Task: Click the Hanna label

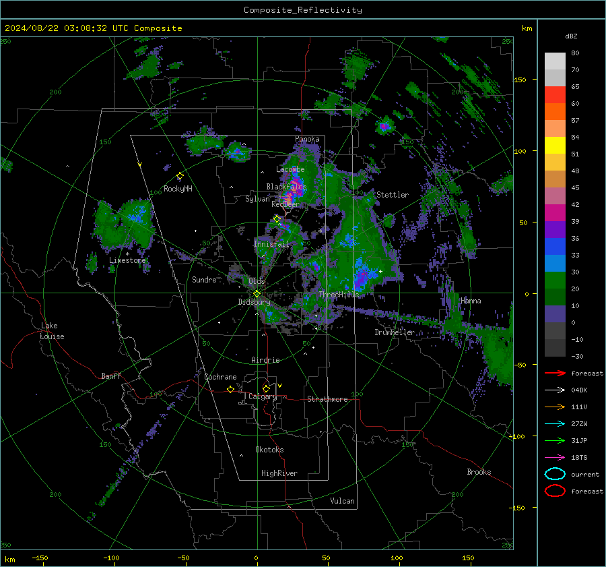Action: pyautogui.click(x=471, y=301)
